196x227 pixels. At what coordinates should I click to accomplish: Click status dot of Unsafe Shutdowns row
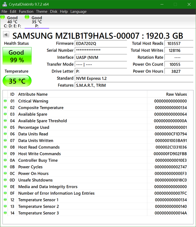pos(5,180)
